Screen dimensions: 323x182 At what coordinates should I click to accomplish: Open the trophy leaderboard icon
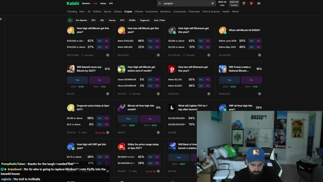[244, 3]
